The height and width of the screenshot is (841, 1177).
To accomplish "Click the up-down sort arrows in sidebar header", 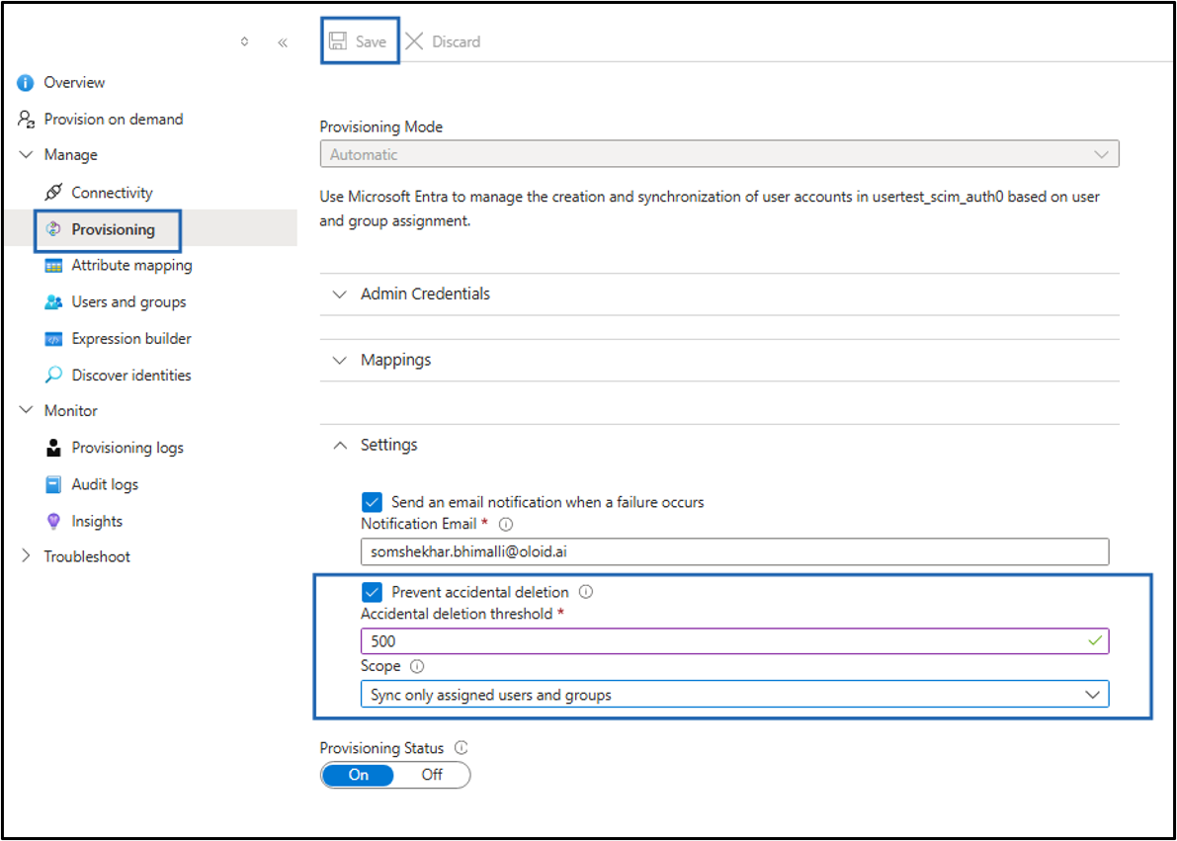I will point(244,42).
